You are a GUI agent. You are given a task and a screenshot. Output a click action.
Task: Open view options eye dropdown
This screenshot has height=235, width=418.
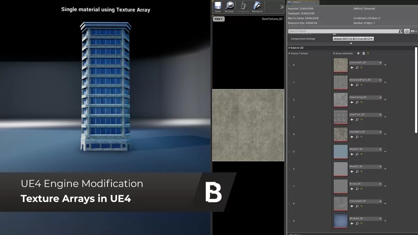(414, 31)
